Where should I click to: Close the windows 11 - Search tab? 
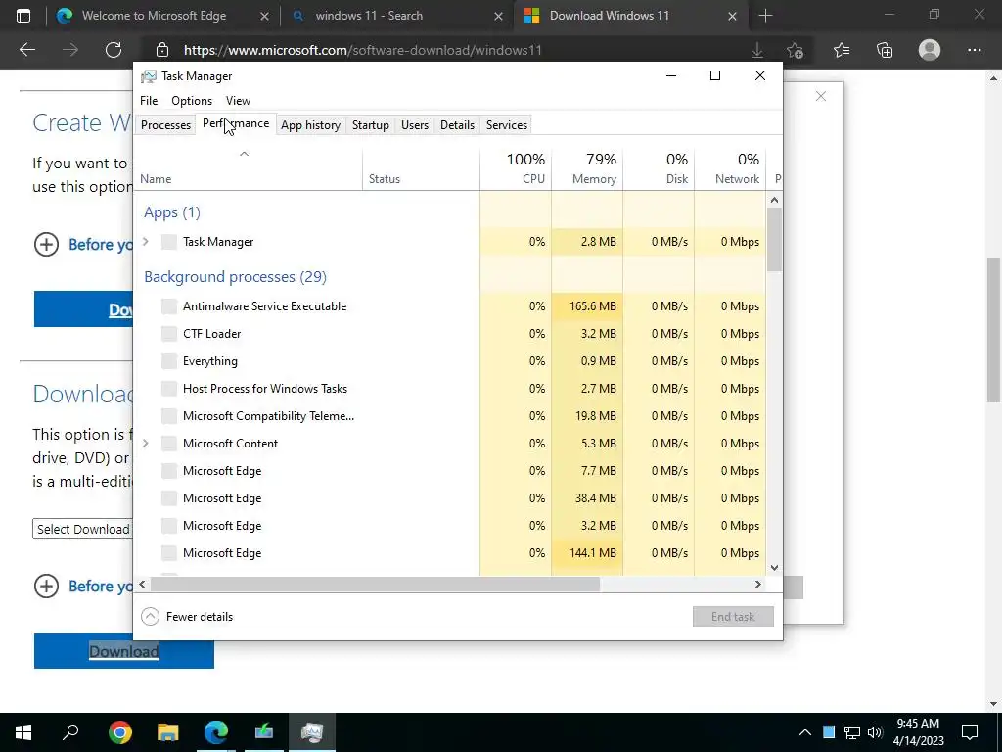pos(498,16)
